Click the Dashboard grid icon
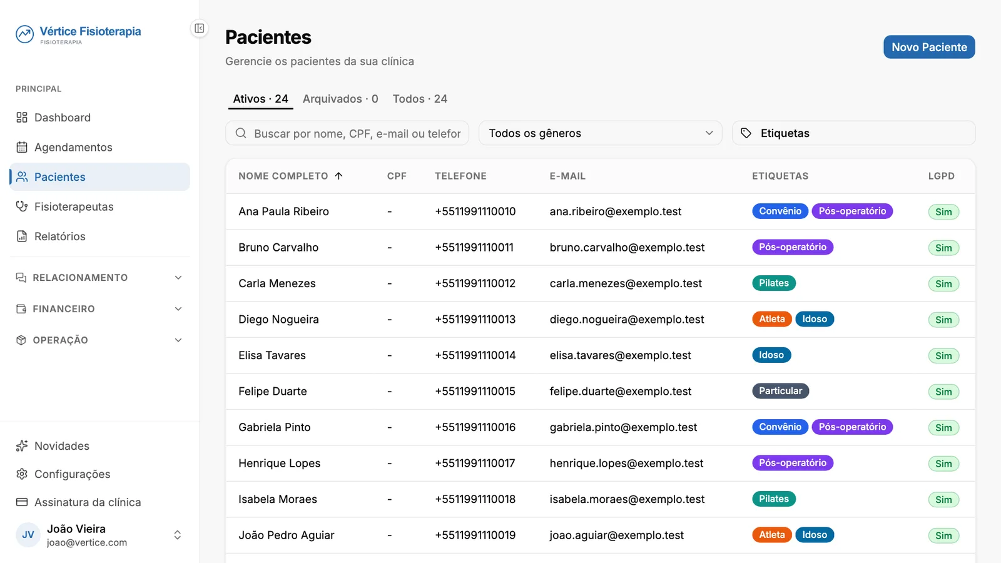Image resolution: width=1001 pixels, height=563 pixels. (x=22, y=118)
